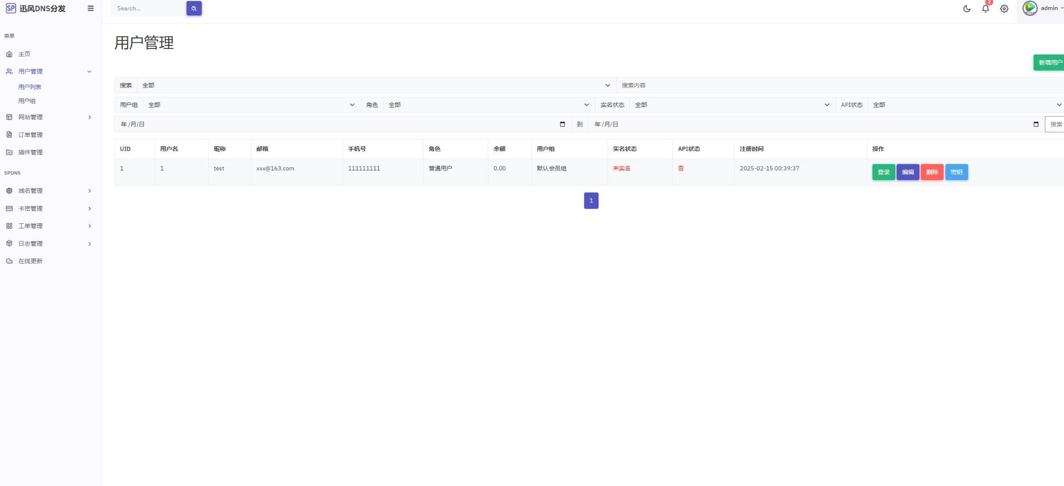Expand the 域名管理 sidebar menu
This screenshot has width=1064, height=486.
89,191
